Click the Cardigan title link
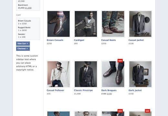This screenshot has height=116, width=168. coord(79,40)
